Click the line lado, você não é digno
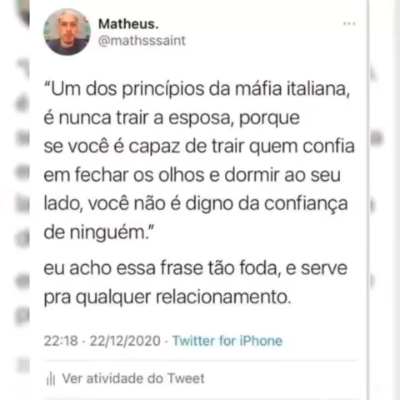This screenshot has width=400, height=400. (196, 204)
